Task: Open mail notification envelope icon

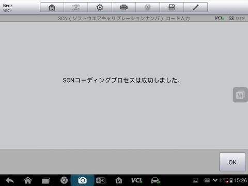Action: pos(207,180)
